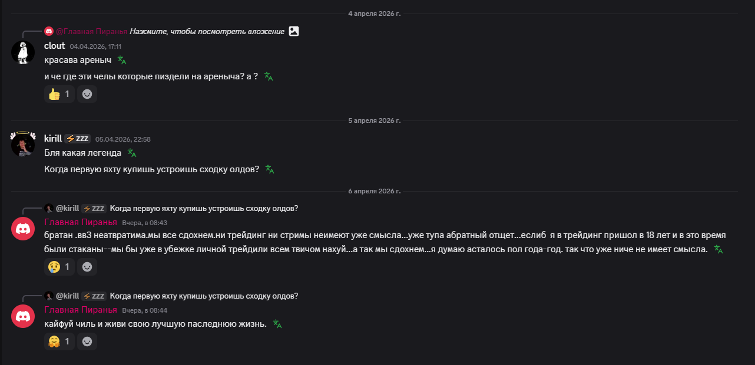Toggle the thumbs up reaction on clout's message
The width and height of the screenshot is (755, 365).
click(x=59, y=94)
